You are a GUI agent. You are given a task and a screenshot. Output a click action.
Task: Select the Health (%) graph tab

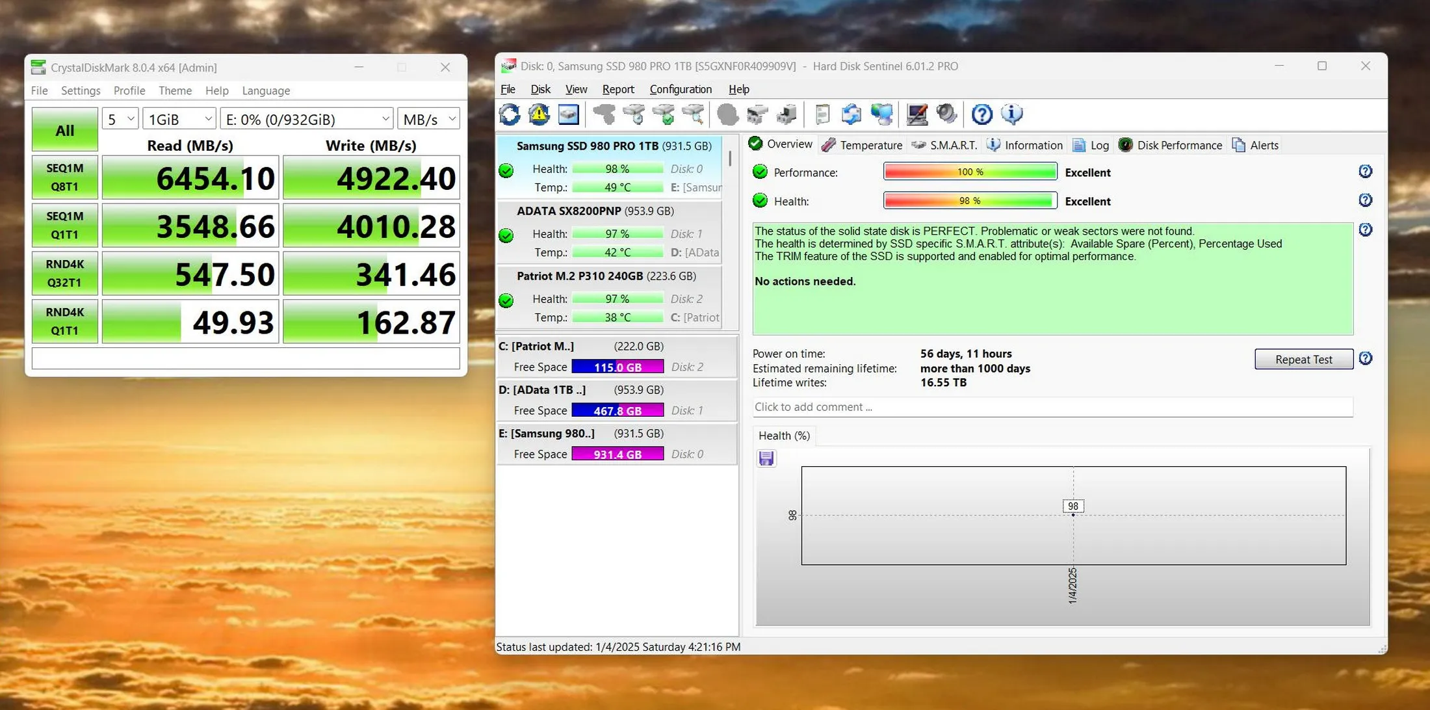(x=784, y=436)
